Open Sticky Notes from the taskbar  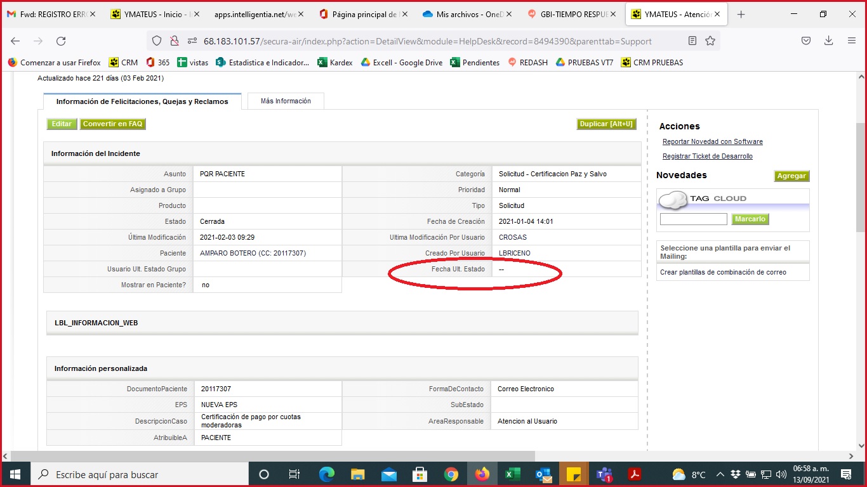[574, 474]
